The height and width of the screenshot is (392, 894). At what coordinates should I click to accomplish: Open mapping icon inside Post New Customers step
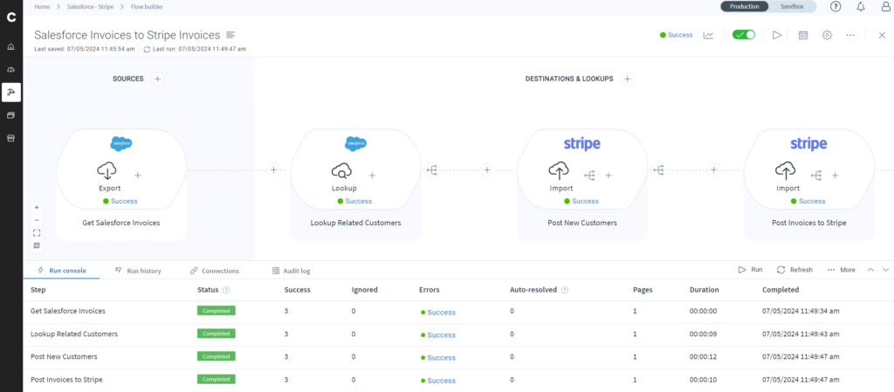click(x=589, y=176)
